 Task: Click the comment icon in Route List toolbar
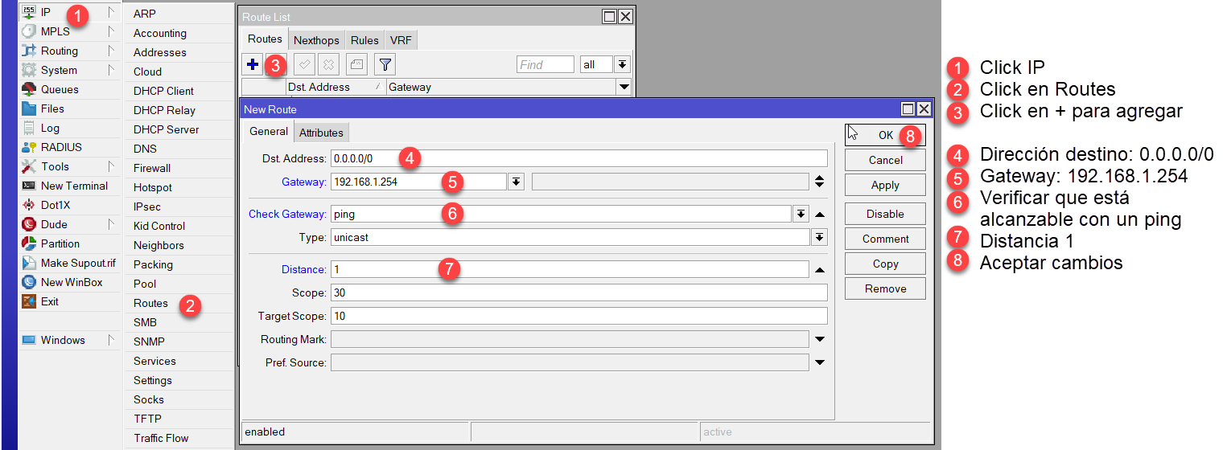356,65
